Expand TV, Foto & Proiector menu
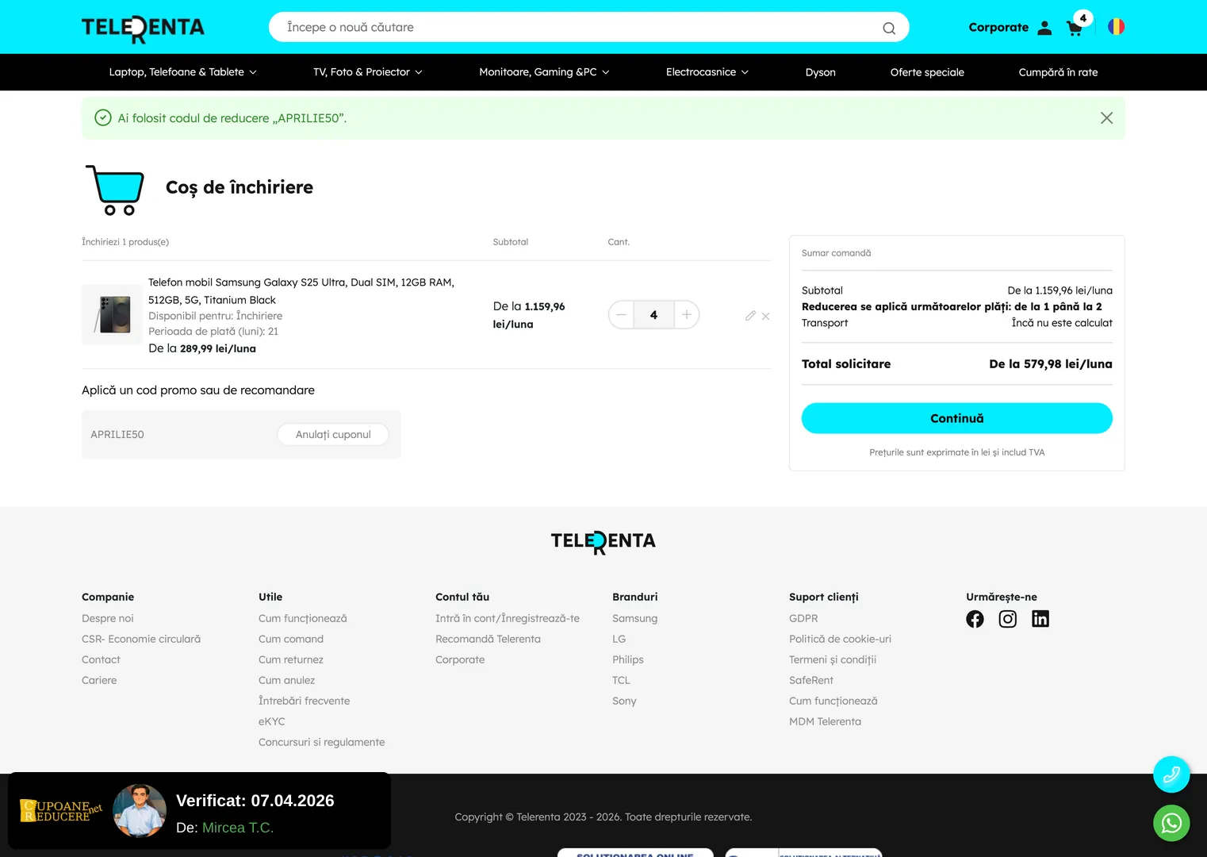 pos(367,72)
